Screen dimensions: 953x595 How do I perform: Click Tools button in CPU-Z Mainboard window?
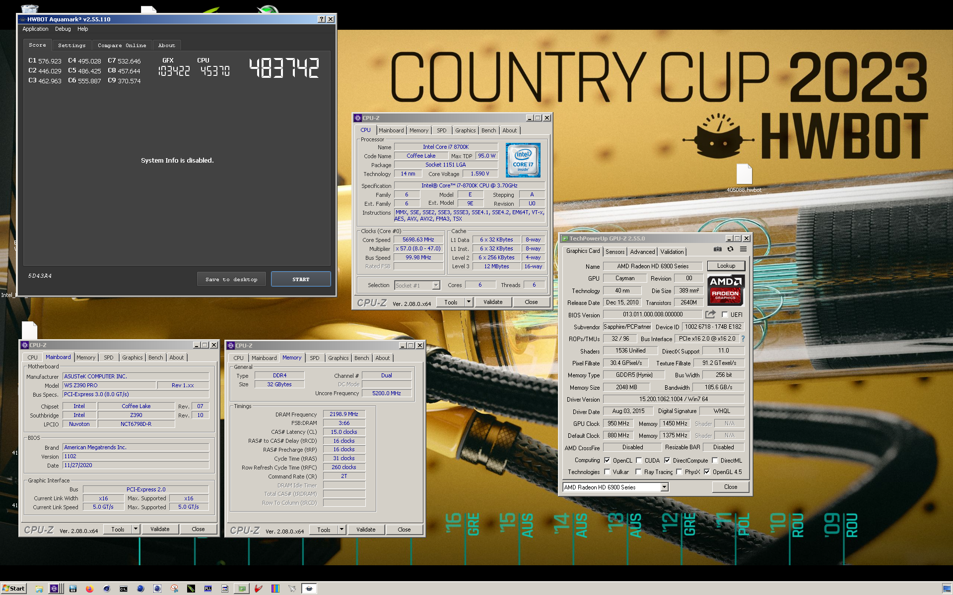118,529
